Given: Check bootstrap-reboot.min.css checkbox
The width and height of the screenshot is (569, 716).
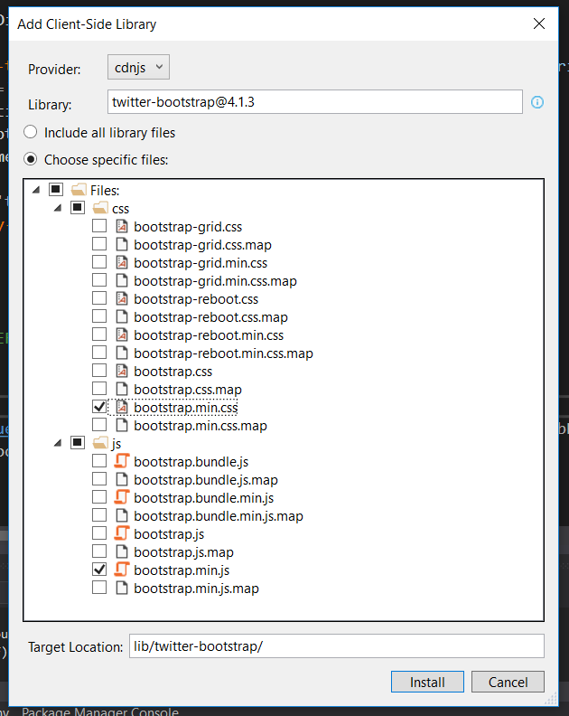Looking at the screenshot, I should [x=99, y=334].
